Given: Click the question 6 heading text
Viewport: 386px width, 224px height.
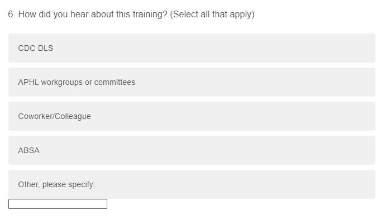Looking at the screenshot, I should [88, 15].
